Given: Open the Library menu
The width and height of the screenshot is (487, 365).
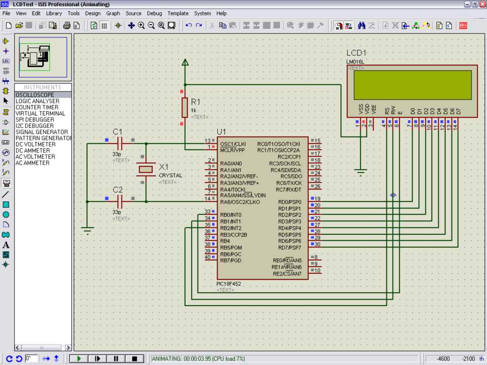Looking at the screenshot, I should 54,13.
